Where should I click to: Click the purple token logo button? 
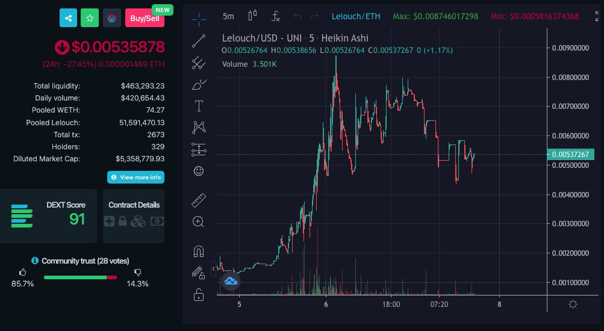(112, 18)
